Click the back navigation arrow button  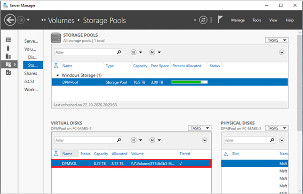10,20
